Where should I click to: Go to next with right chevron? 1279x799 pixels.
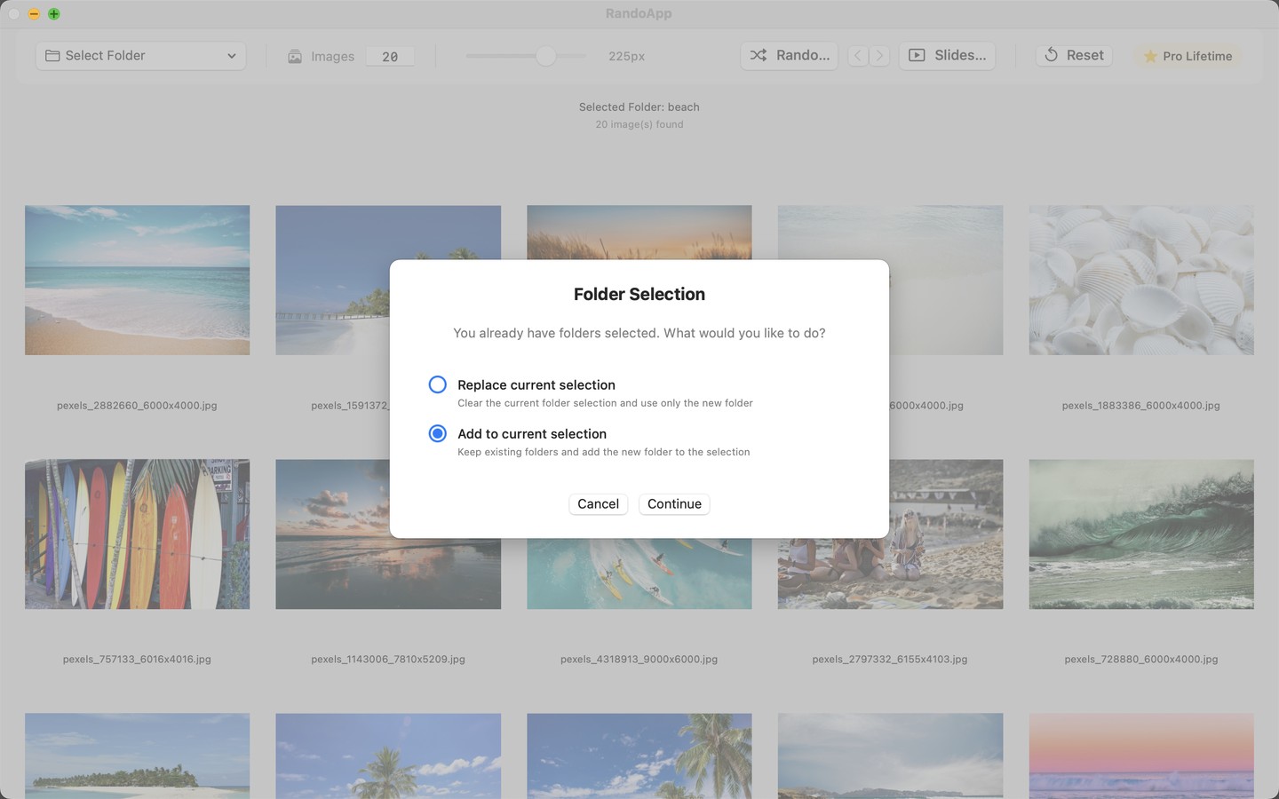click(x=879, y=55)
